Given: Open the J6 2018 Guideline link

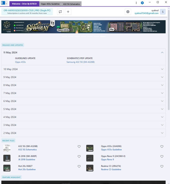Looking at the screenshot, I should point(27,160).
